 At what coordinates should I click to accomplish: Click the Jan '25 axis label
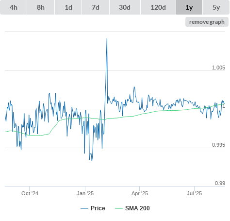coord(85,193)
